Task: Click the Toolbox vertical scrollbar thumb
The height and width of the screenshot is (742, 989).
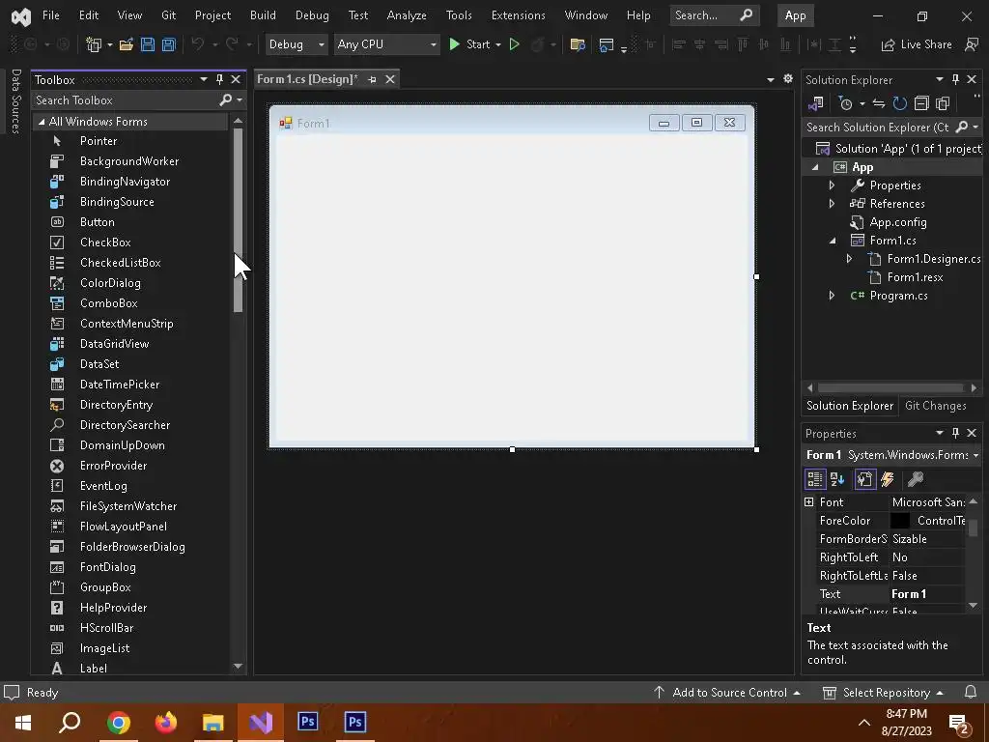Action: [238, 219]
